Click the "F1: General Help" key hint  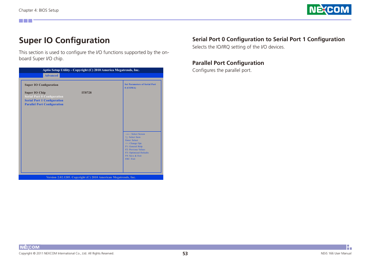[x=133, y=146]
